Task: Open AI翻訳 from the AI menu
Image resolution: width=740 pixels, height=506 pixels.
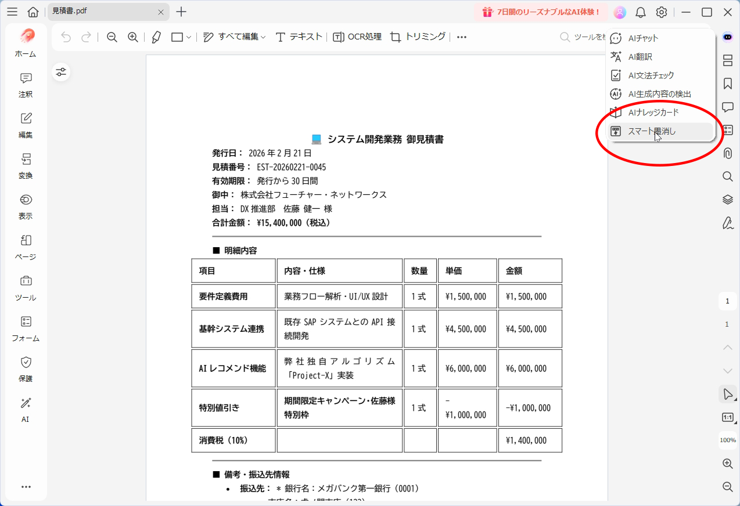Action: pos(640,56)
